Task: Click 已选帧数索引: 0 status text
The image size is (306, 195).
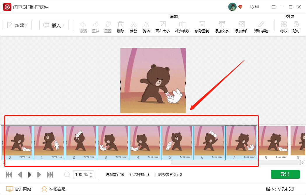Action: point(169,175)
